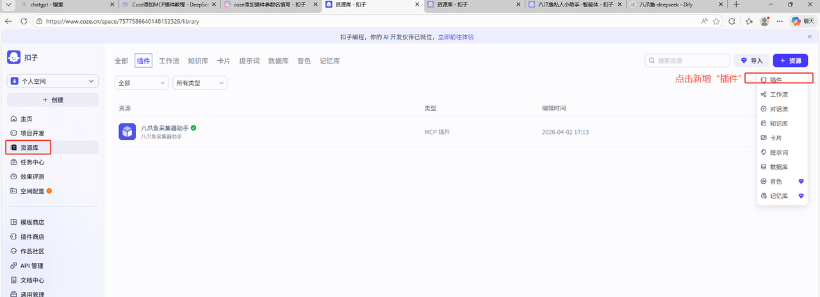The image size is (820, 297).
Task: Click the read aloud icon in address bar
Action: (x=704, y=21)
